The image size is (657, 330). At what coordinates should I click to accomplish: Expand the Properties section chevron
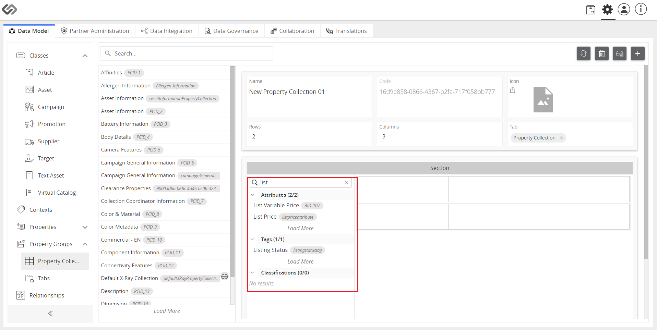click(85, 227)
